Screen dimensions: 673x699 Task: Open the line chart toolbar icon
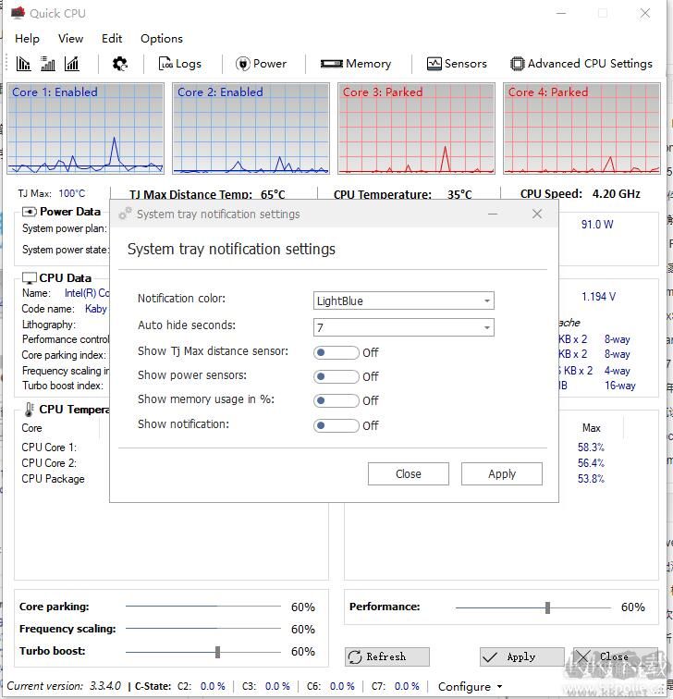[x=72, y=64]
